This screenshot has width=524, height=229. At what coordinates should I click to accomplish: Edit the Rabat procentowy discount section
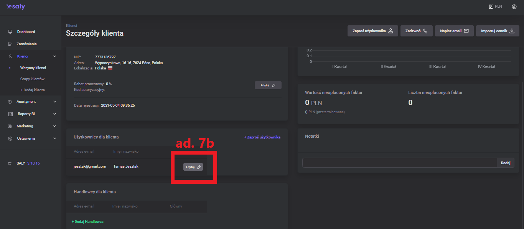point(268,85)
